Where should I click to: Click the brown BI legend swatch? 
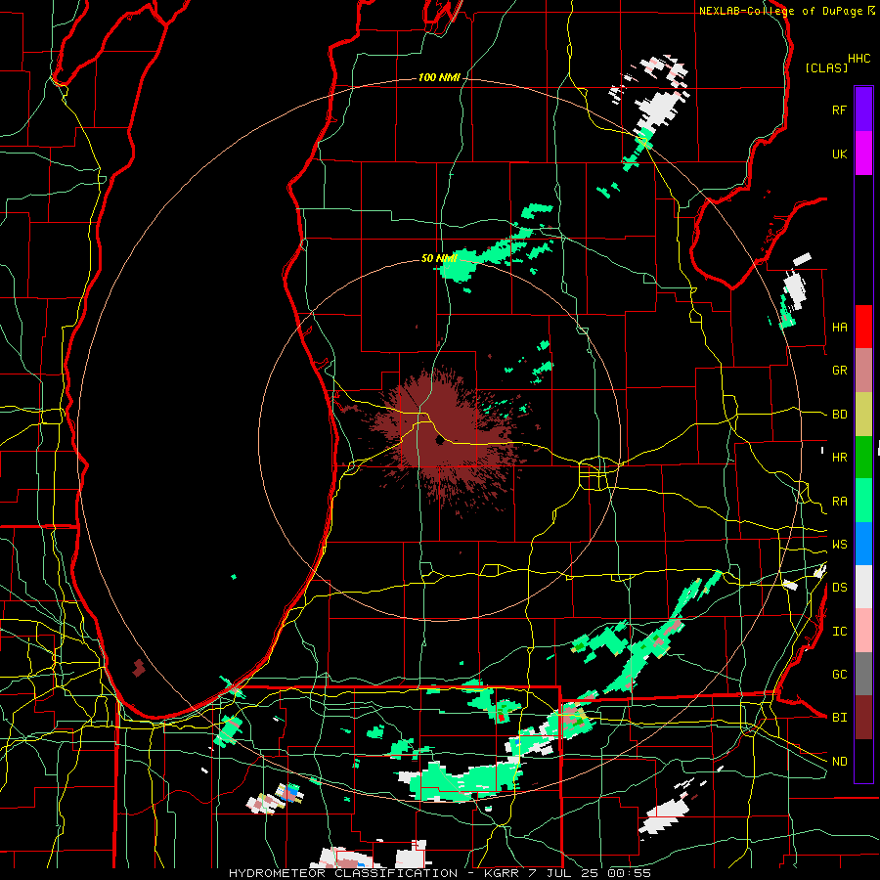coord(863,718)
